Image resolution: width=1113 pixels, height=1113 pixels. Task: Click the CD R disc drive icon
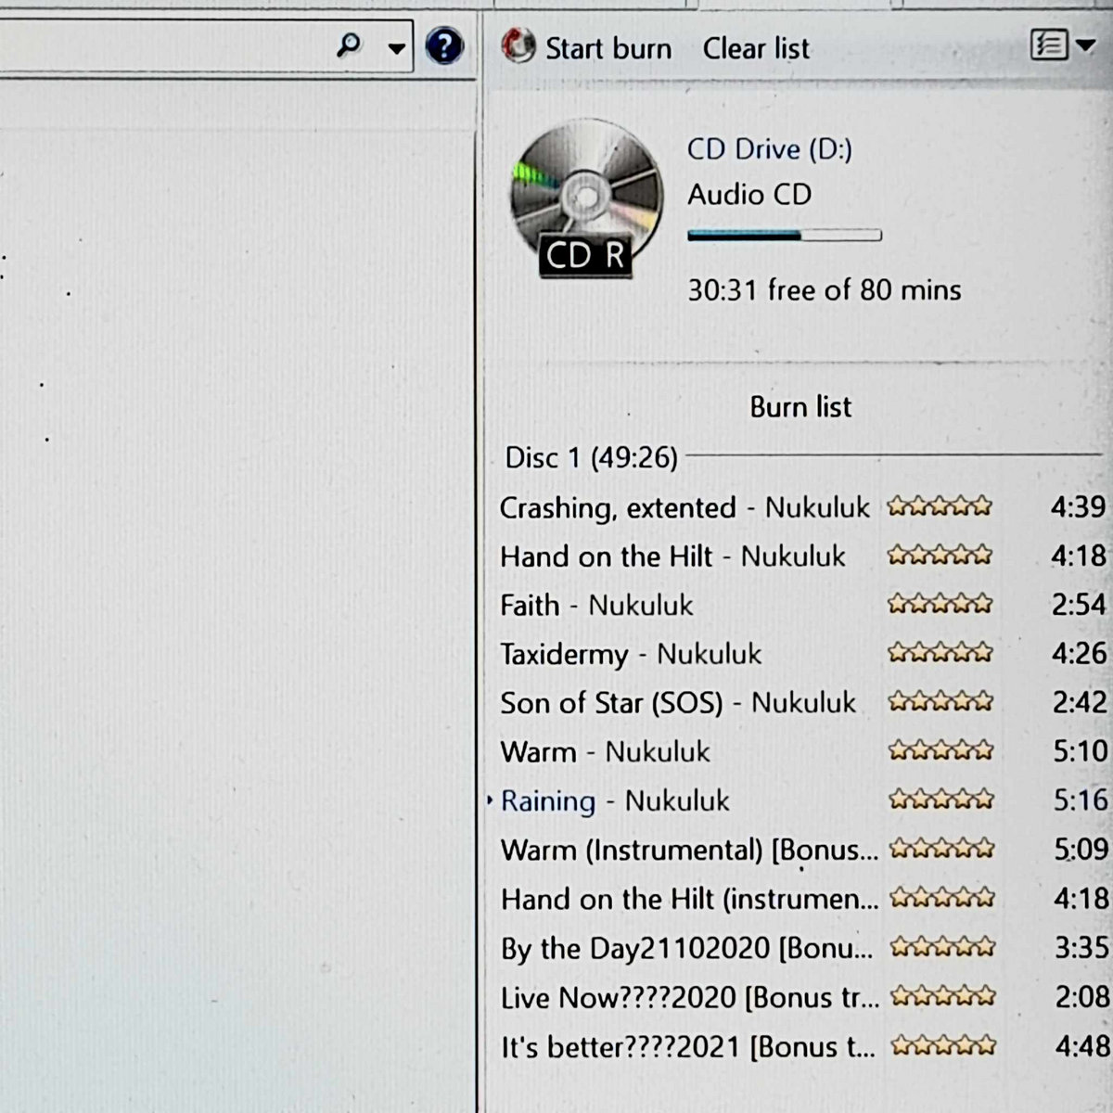click(585, 198)
